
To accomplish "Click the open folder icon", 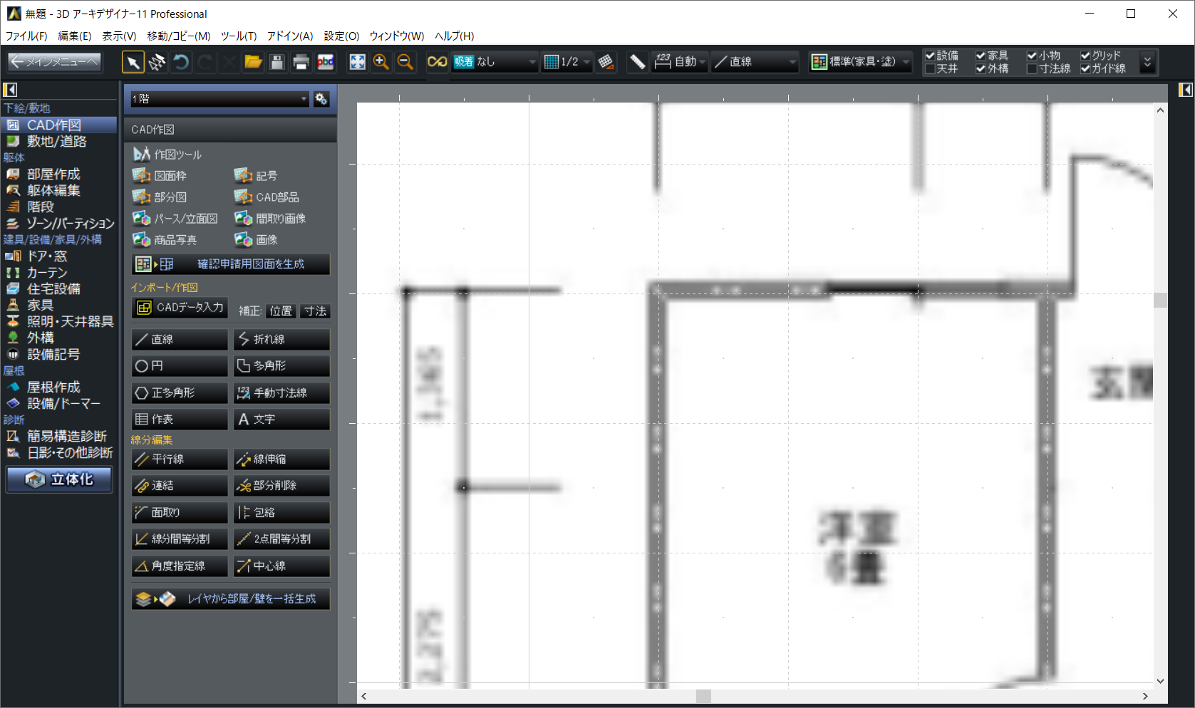I will tap(253, 62).
